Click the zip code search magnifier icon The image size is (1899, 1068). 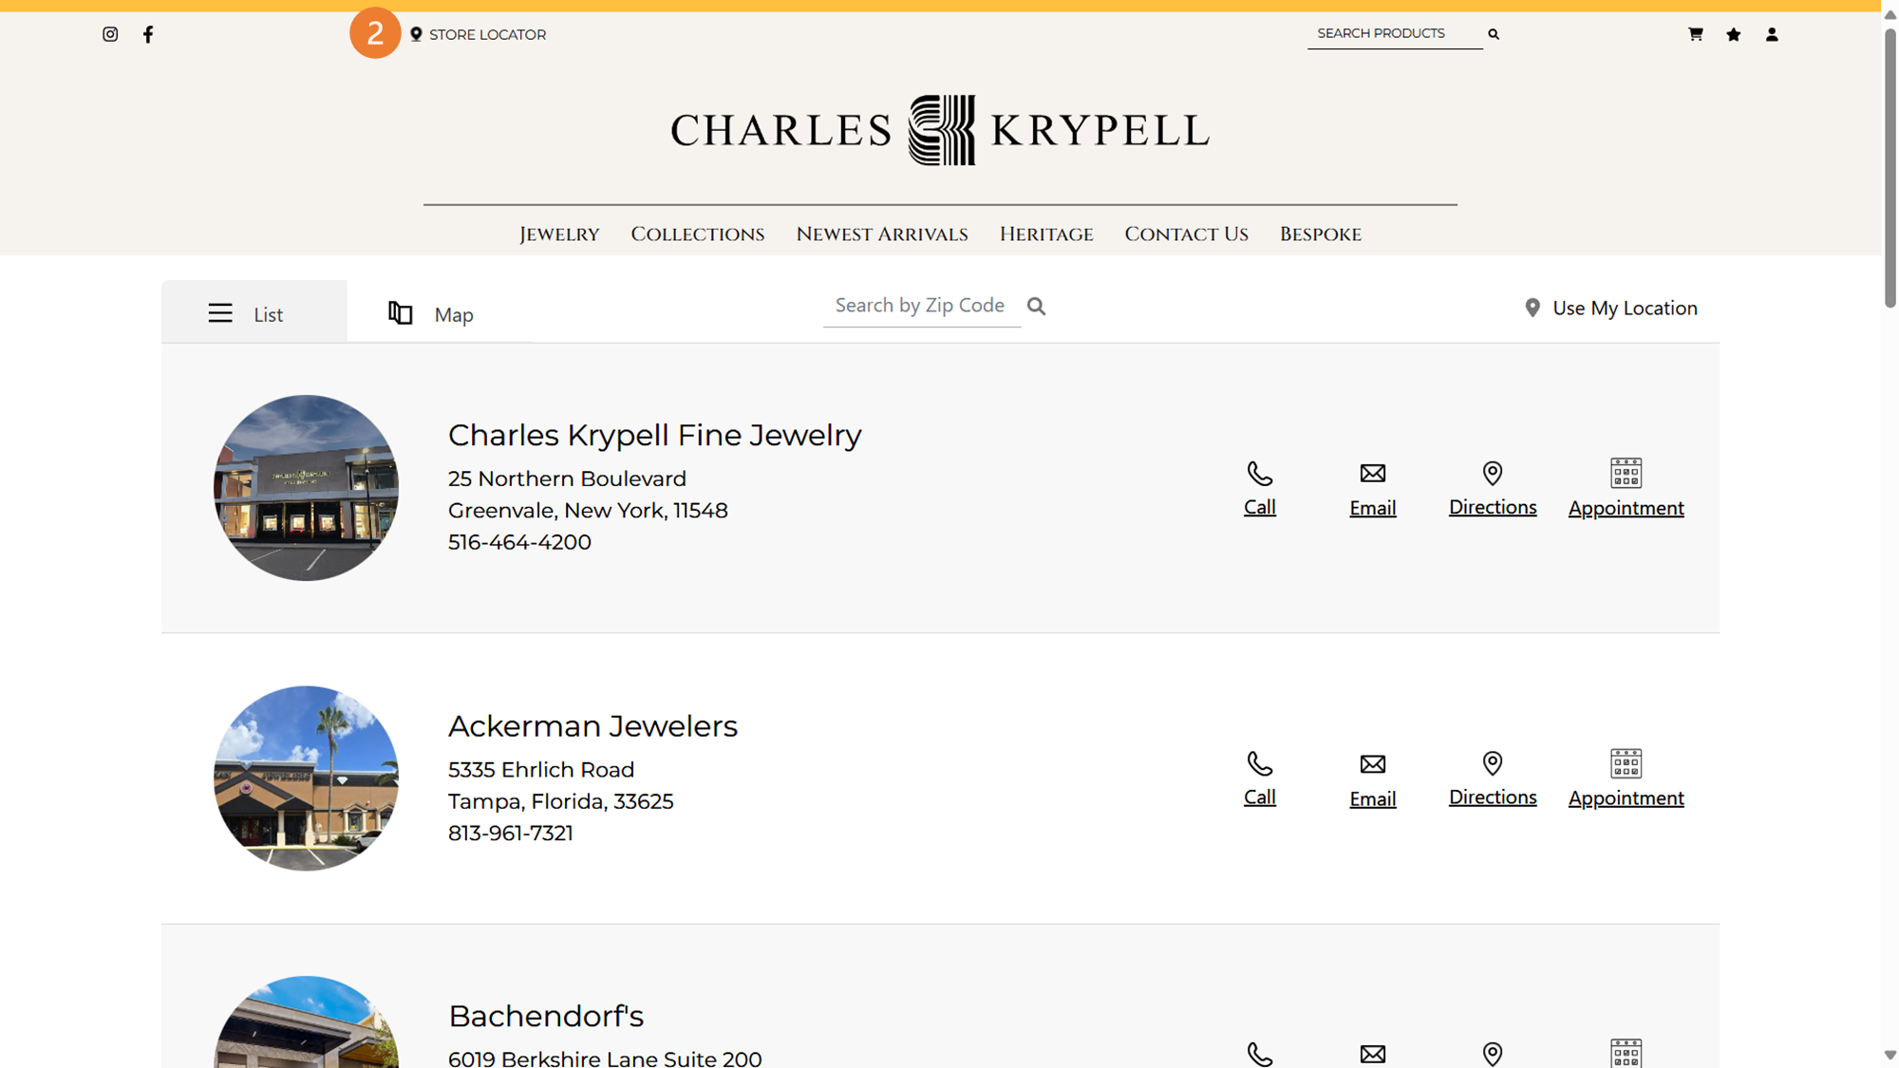(x=1036, y=306)
